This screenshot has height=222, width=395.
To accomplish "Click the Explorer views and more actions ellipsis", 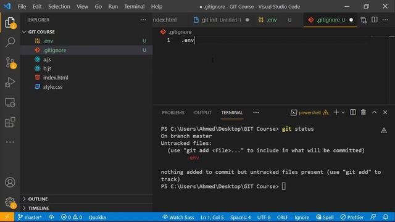I will (143, 20).
